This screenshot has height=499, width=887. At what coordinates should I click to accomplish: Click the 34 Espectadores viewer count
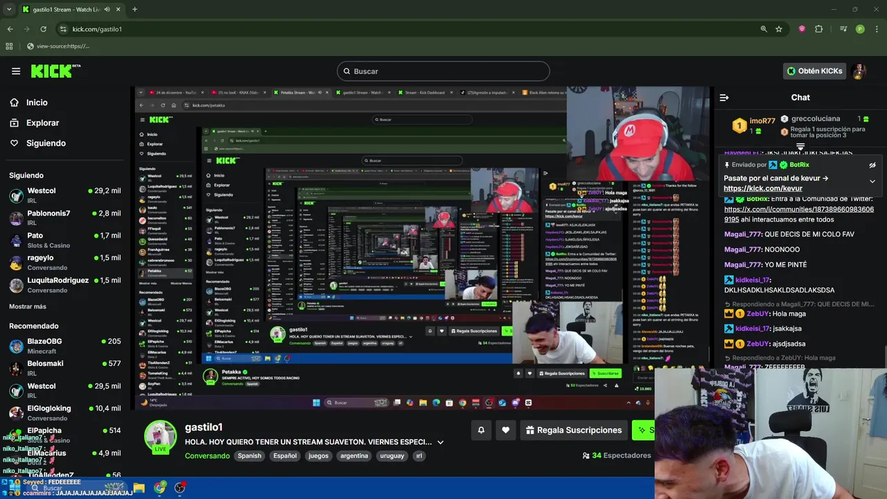[x=617, y=455]
